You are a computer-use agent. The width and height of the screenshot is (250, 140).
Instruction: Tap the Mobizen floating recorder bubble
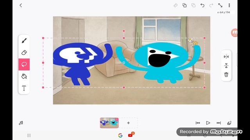pos(234,33)
